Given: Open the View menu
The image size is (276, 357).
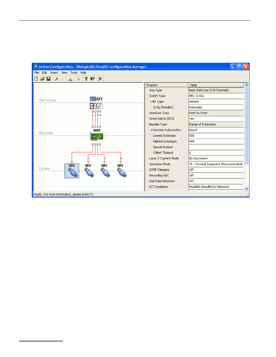Looking at the screenshot, I should pos(64,73).
